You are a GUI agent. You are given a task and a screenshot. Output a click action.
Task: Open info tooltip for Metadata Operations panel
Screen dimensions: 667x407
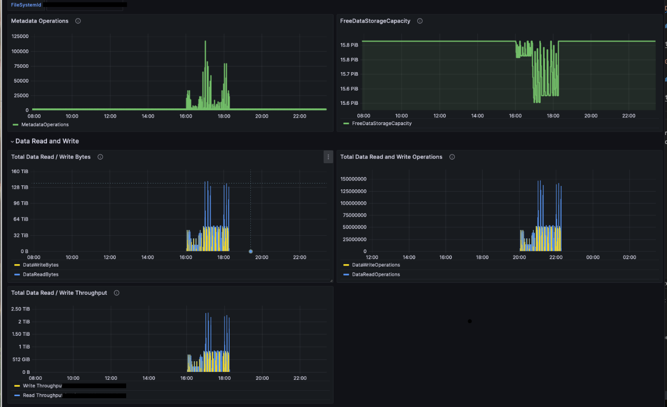(x=78, y=21)
